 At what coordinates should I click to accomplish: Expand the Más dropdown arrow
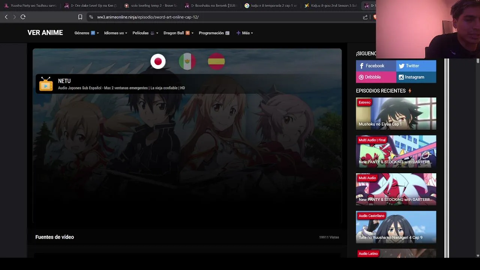pos(252,33)
